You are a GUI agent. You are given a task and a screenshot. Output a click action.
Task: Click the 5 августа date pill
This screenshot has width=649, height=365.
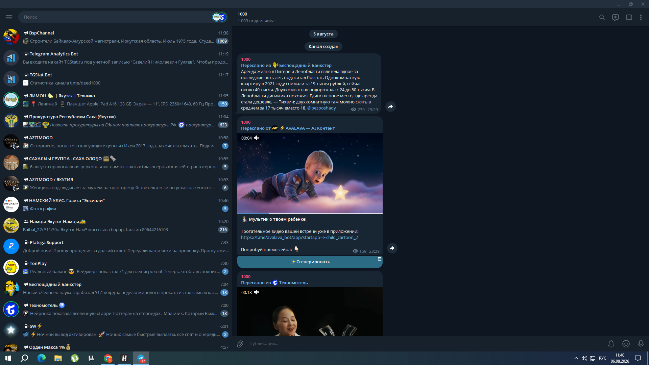coord(323,34)
